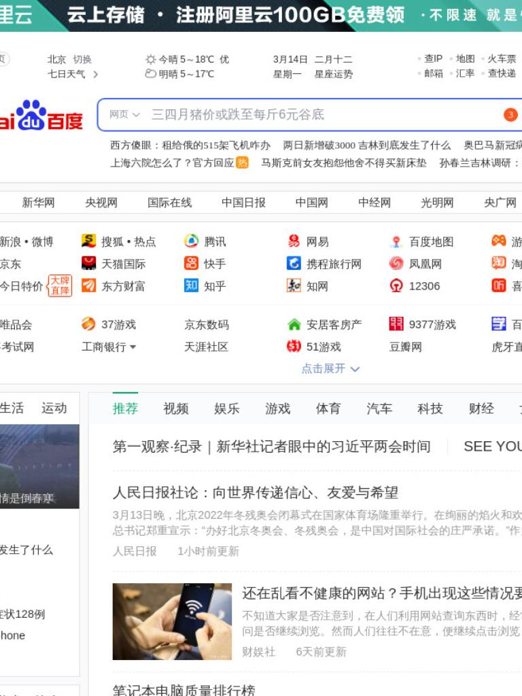Open the 光明网 site link
The height and width of the screenshot is (696, 522).
[x=437, y=203]
